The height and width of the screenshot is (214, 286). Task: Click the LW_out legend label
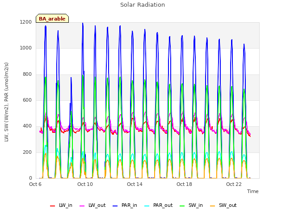click(x=97, y=205)
